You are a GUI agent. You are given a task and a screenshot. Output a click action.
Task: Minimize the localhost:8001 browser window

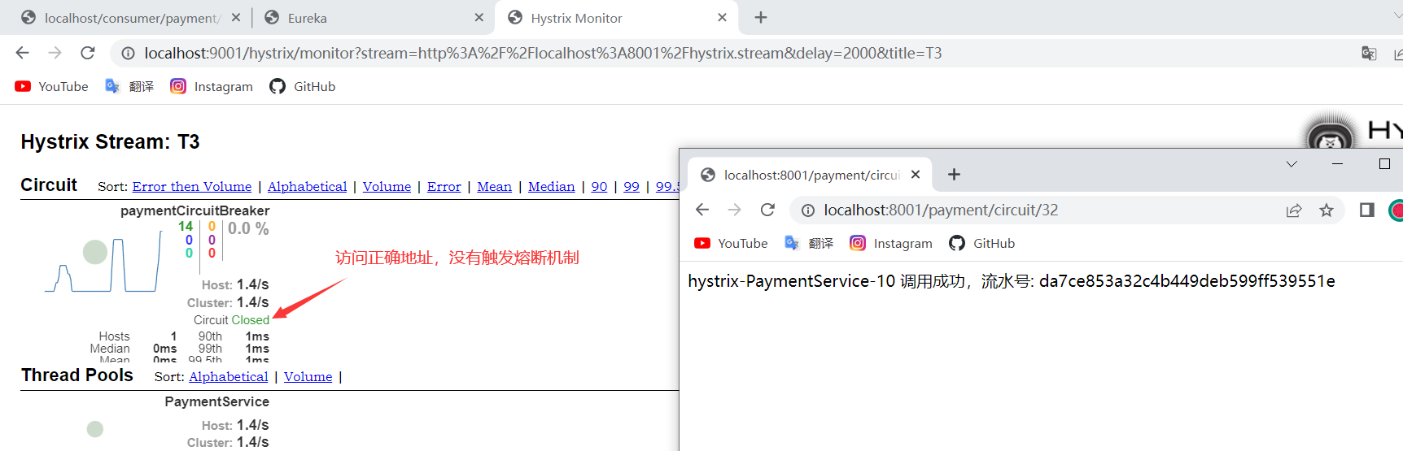coord(1337,164)
